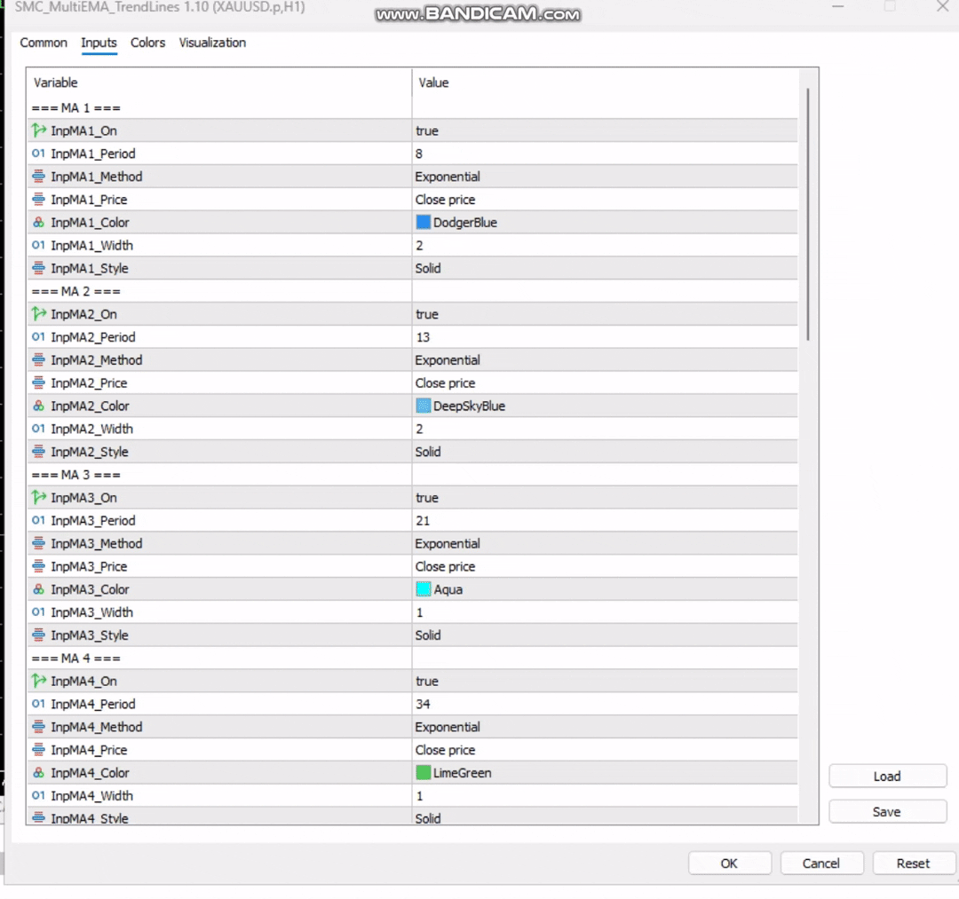Load a saved input preset
This screenshot has height=899, width=959.
887,777
